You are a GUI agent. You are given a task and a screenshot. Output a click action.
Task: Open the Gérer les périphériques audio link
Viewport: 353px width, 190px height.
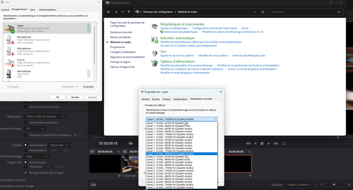click(x=248, y=55)
